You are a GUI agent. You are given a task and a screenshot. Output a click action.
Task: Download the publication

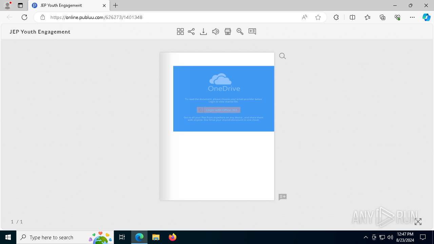203,32
